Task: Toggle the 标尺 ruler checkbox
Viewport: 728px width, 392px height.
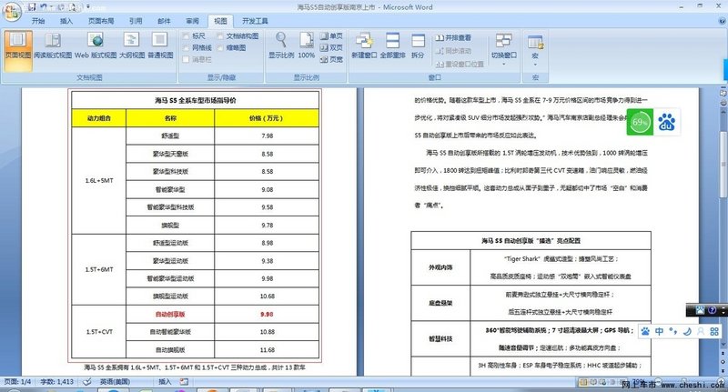Action: pyautogui.click(x=186, y=35)
